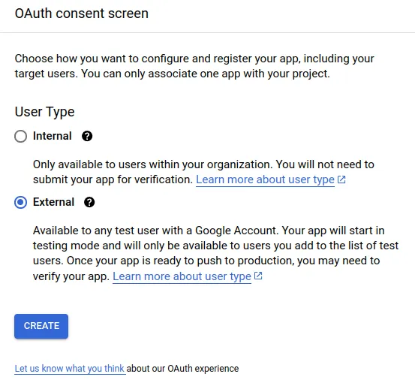
Task: Click the external-link icon after the External Learn more link
Action: [258, 276]
